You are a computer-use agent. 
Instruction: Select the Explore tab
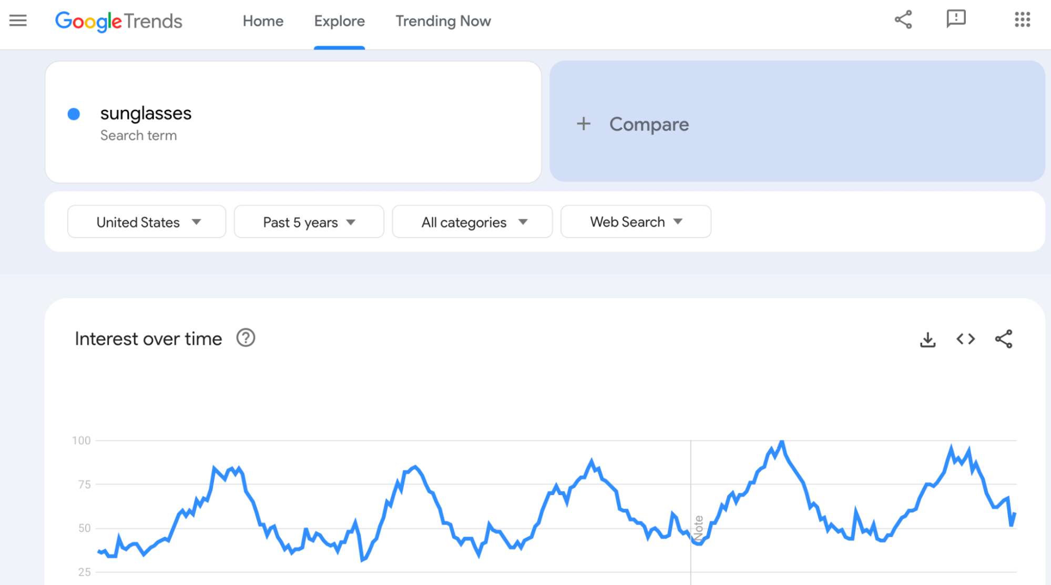(x=339, y=21)
